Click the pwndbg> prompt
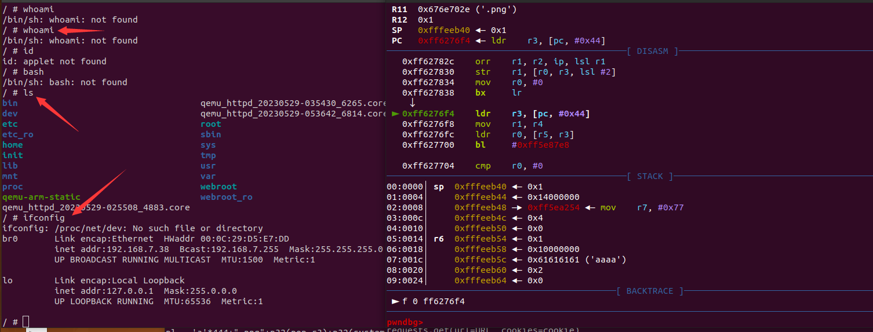This screenshot has width=873, height=332. [x=405, y=322]
